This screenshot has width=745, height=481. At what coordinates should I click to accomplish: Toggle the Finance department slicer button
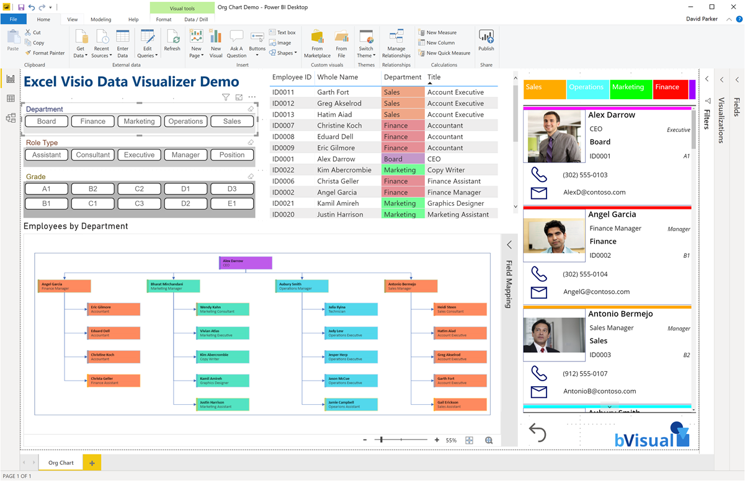(x=92, y=121)
